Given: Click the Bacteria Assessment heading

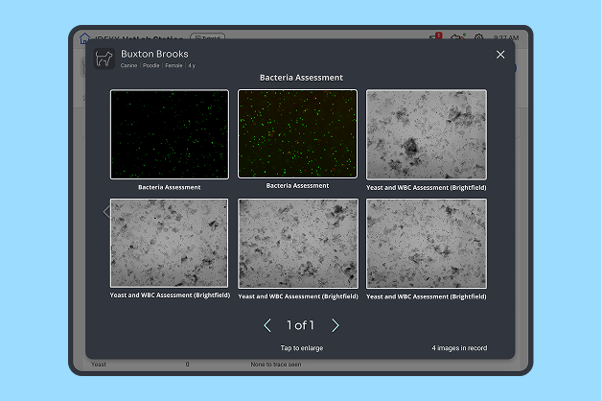Looking at the screenshot, I should 301,77.
